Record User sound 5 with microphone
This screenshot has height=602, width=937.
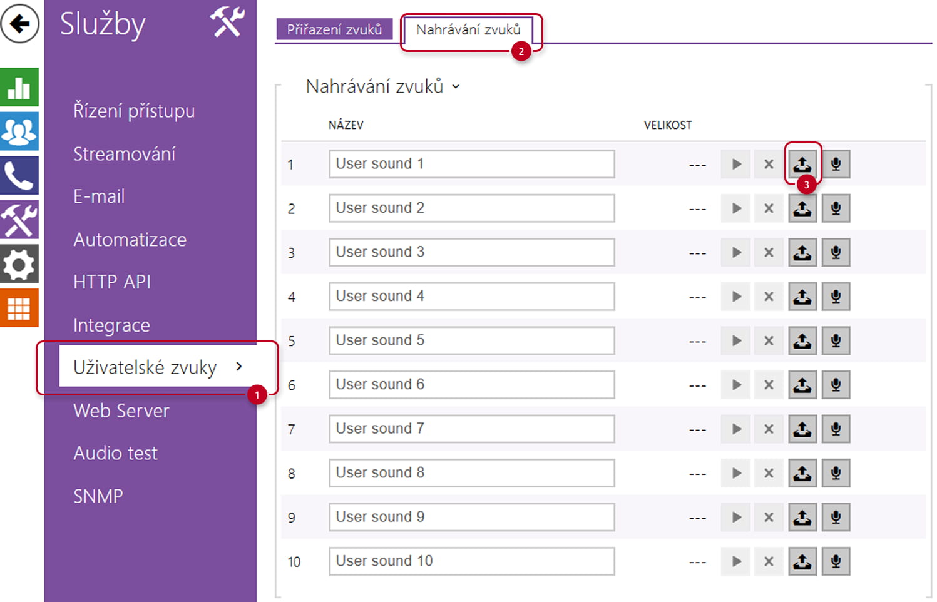tap(836, 341)
